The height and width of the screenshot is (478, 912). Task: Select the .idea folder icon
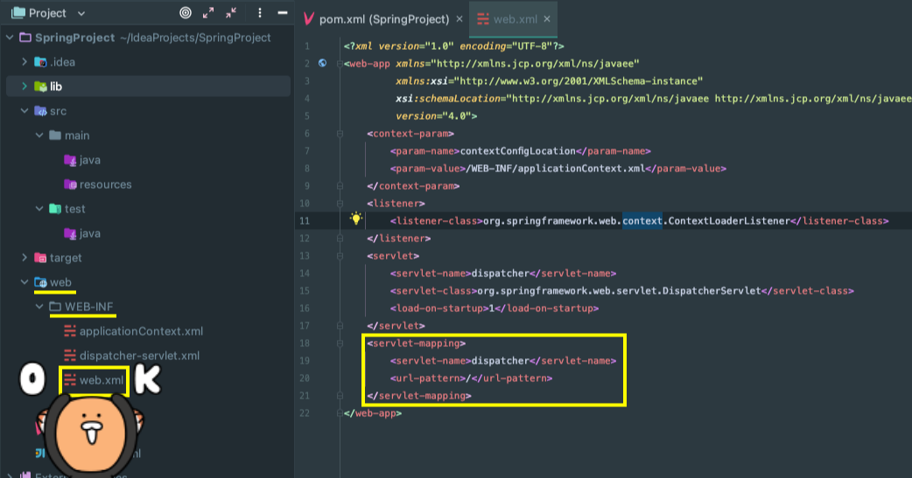(40, 62)
